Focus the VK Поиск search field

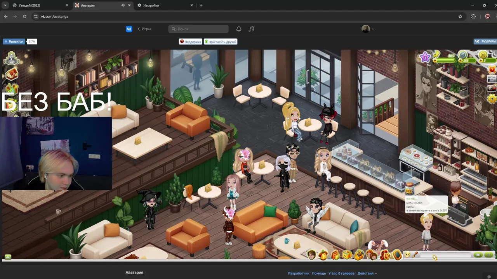(x=198, y=29)
